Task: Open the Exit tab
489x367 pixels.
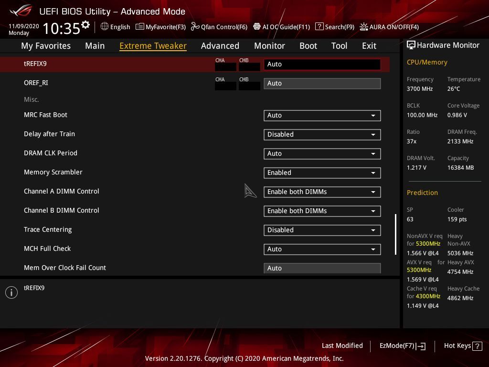Action: 369,46
